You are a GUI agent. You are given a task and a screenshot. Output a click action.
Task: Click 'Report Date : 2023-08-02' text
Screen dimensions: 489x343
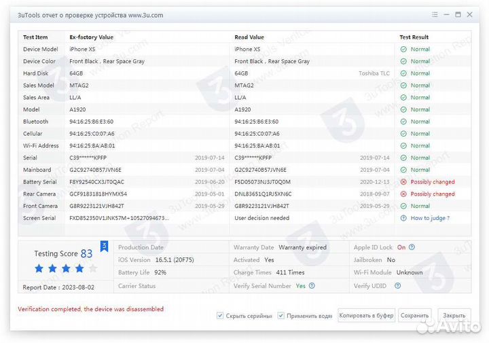tap(58, 287)
